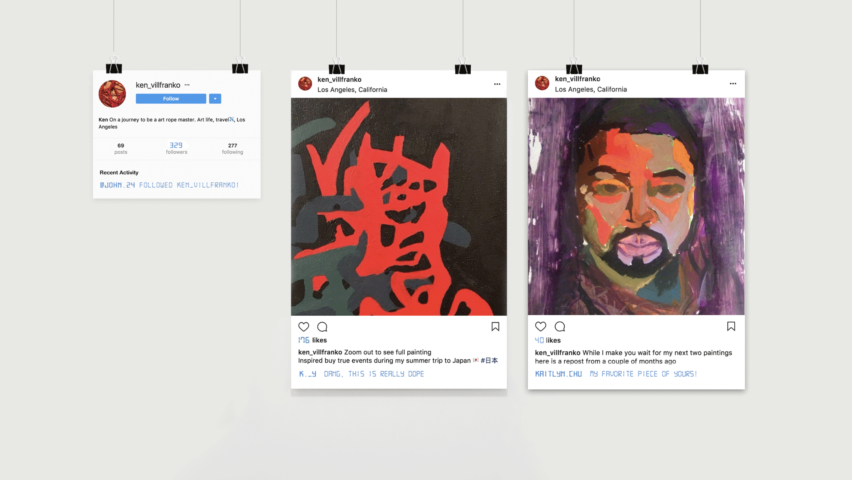Bookmark the red Japan painting post
852x480 pixels.
(495, 327)
